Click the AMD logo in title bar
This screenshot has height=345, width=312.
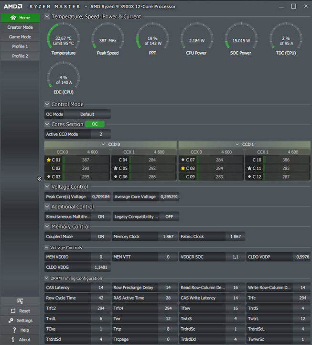13,6
